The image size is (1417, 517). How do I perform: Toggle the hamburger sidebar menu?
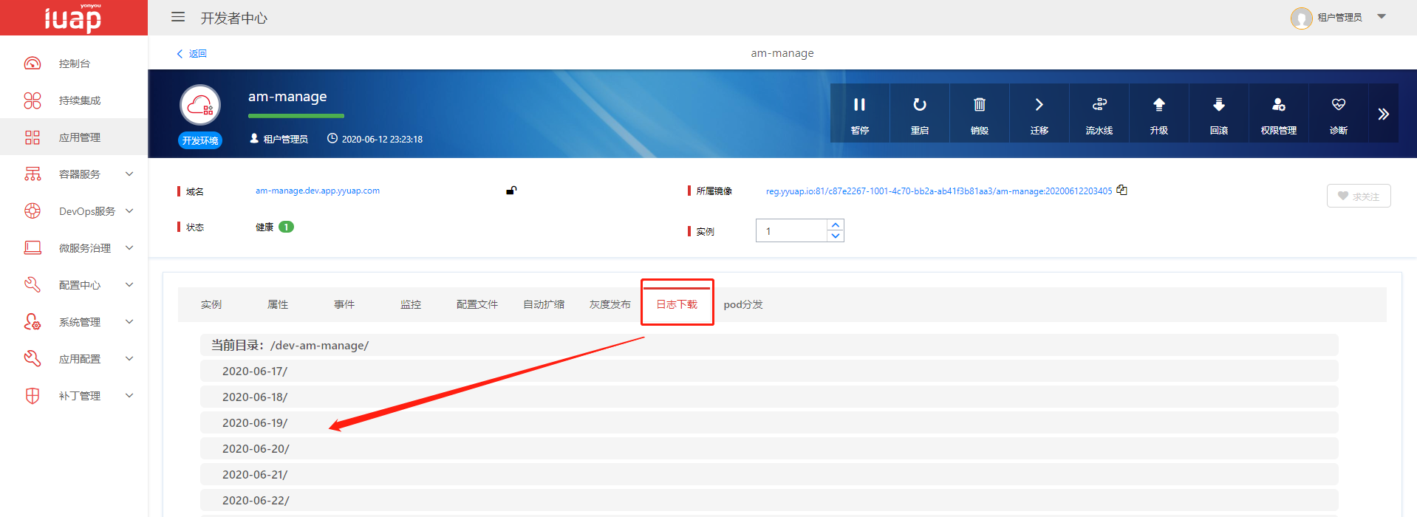[178, 17]
